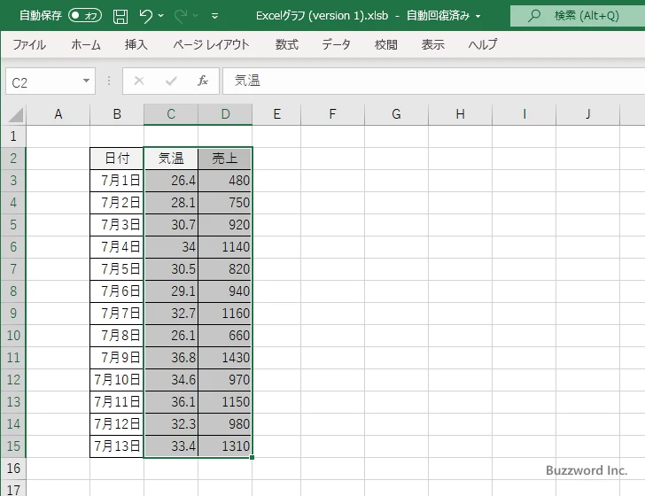
Task: Click the enter checkmark formula icon
Action: (x=171, y=81)
